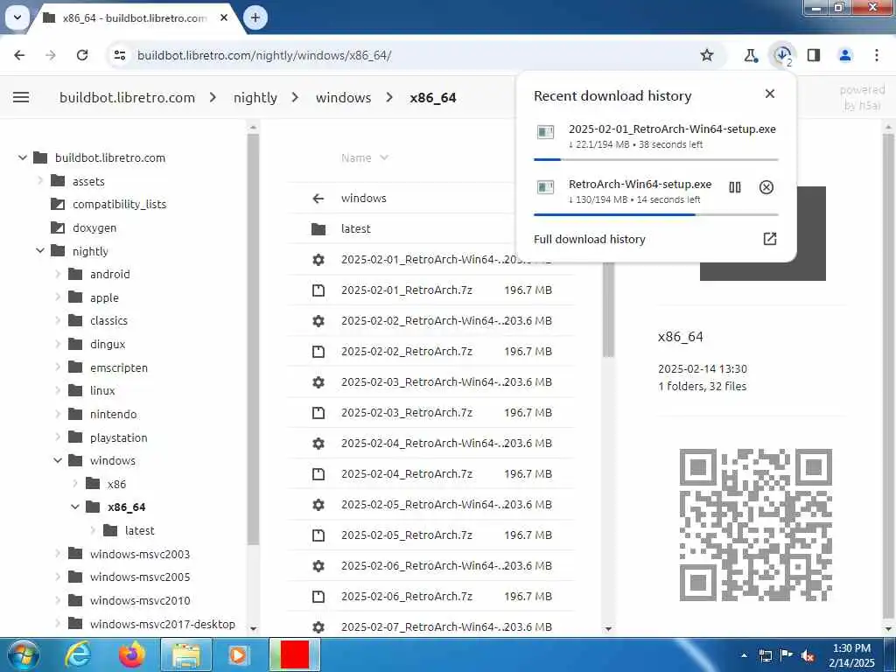Launch Internet Explorer from taskbar
Image resolution: width=896 pixels, height=672 pixels.
tap(78, 654)
